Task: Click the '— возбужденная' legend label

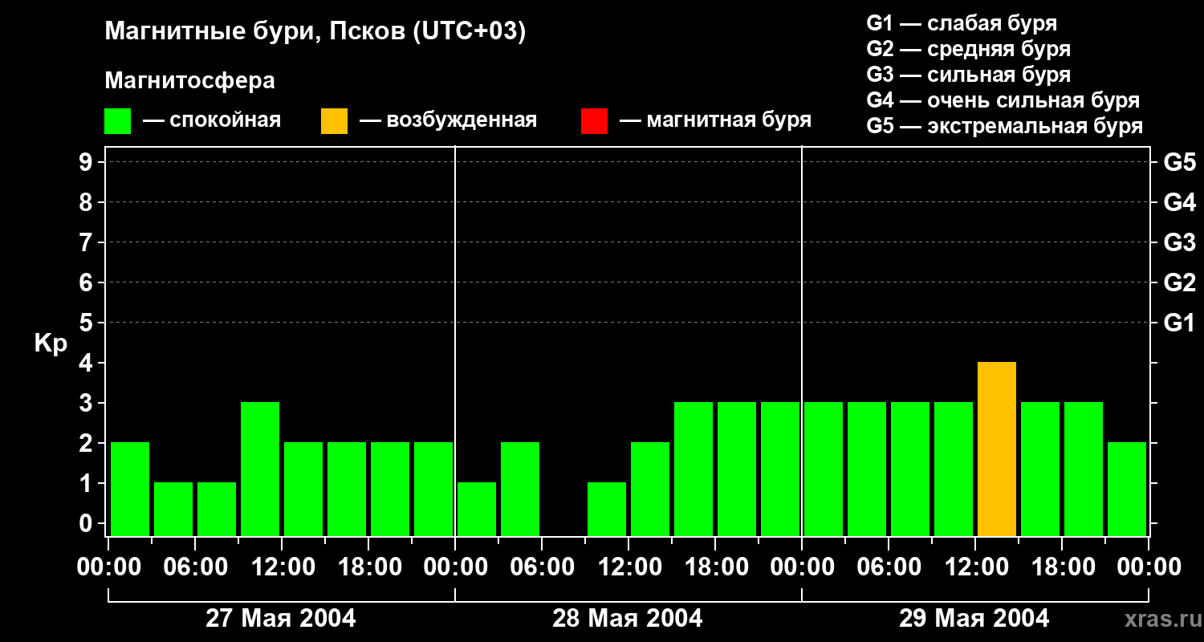Action: tap(448, 120)
